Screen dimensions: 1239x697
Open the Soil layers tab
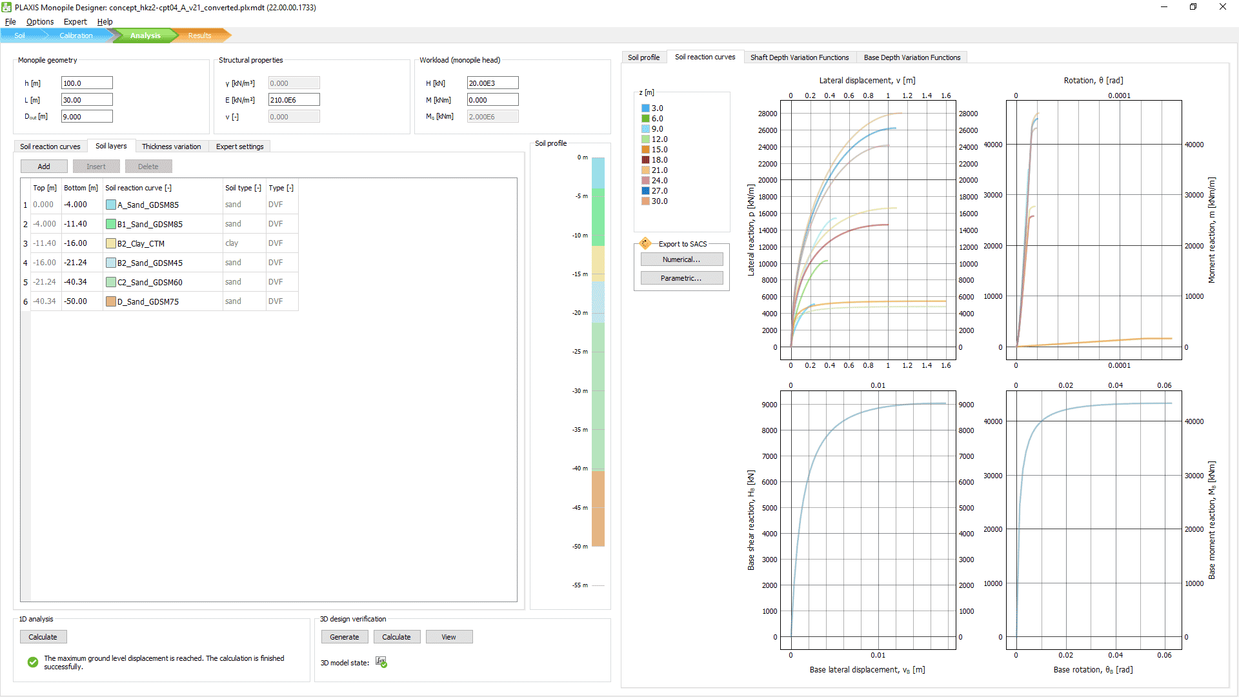click(x=109, y=145)
